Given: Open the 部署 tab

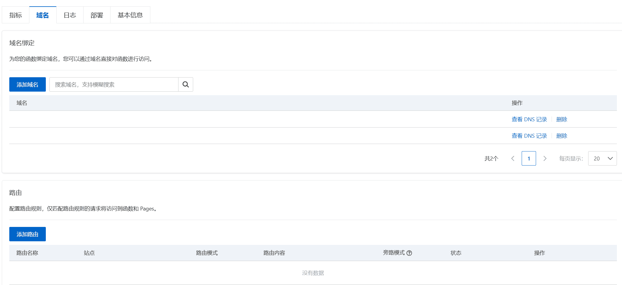Looking at the screenshot, I should (x=96, y=15).
